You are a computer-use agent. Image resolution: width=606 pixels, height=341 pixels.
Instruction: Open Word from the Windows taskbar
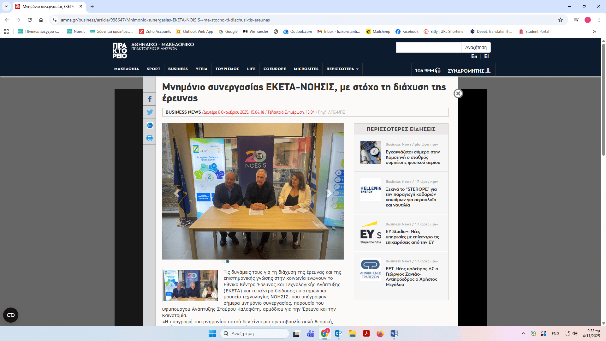[394, 333]
